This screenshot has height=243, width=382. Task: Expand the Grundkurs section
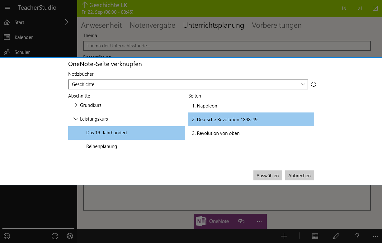click(76, 105)
